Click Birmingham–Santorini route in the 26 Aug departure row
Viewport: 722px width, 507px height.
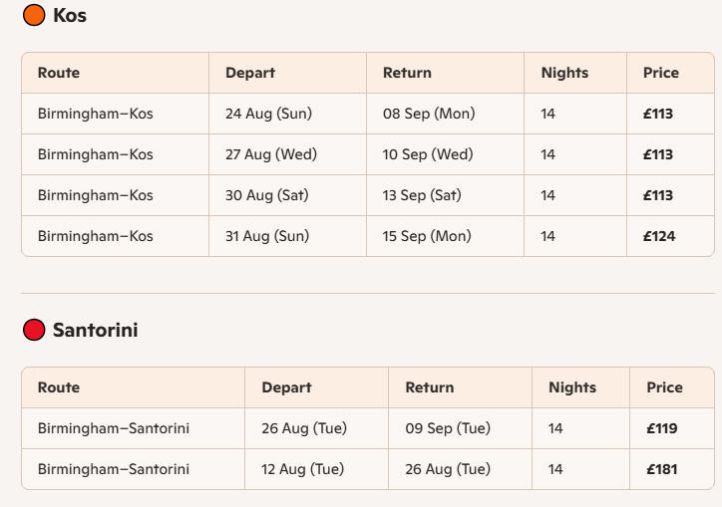point(114,428)
